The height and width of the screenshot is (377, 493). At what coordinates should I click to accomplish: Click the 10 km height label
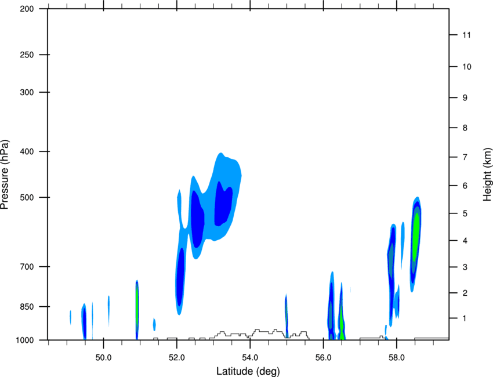466,67
